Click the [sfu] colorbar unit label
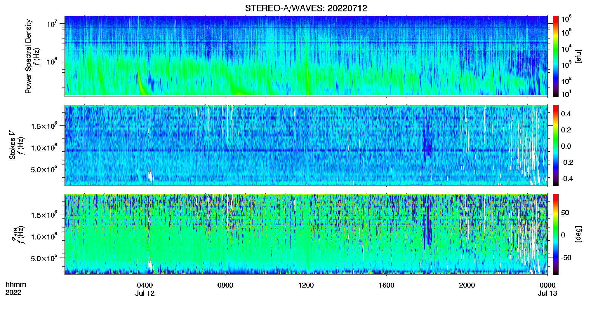This screenshot has height=315, width=612. click(x=578, y=57)
